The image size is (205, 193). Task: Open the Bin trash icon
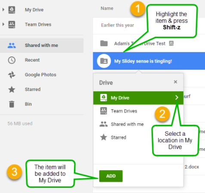[x=12, y=104]
